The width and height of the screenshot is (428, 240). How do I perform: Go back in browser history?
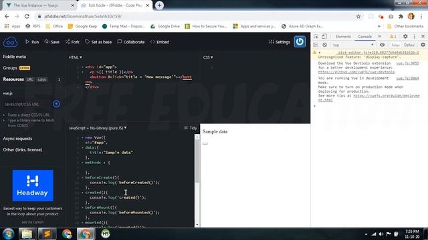(x=7, y=16)
